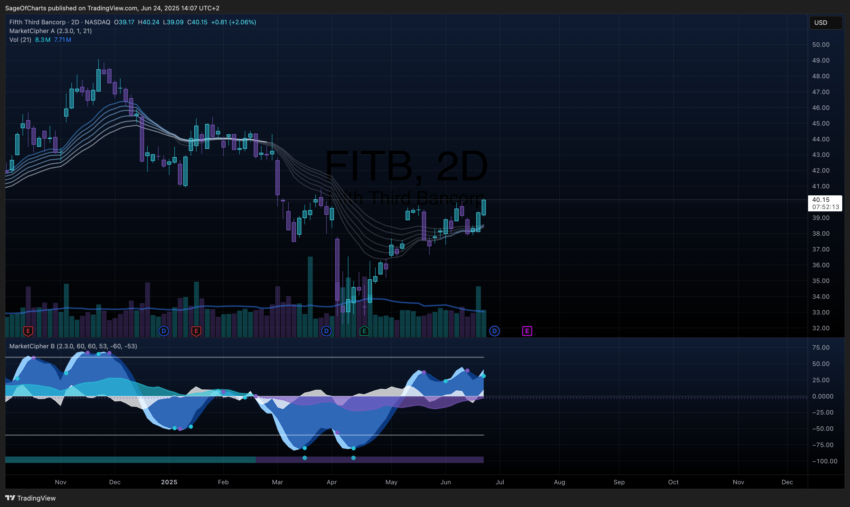Click the magenta upcoming earnings E marker

click(527, 331)
